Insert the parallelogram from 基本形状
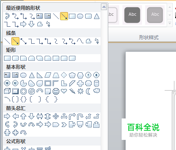The image size is (176, 150). pyautogui.click(x=48, y=75)
